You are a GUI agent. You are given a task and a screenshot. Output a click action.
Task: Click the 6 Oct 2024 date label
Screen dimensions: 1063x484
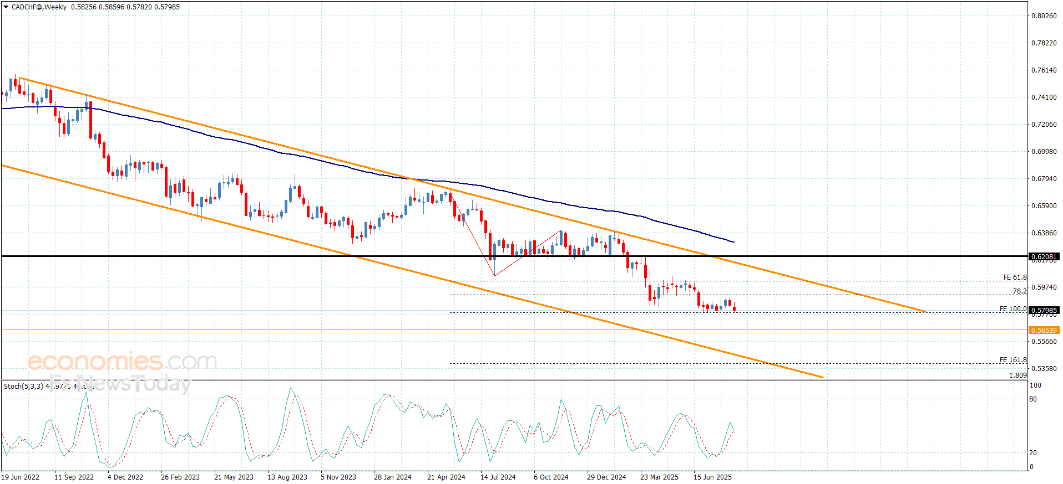pyautogui.click(x=551, y=477)
